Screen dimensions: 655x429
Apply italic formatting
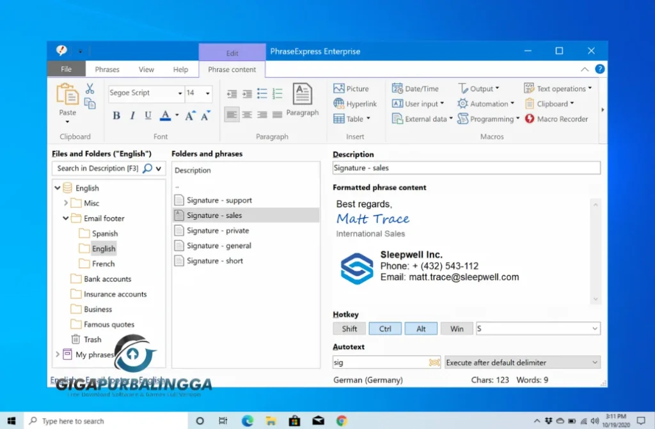point(132,115)
